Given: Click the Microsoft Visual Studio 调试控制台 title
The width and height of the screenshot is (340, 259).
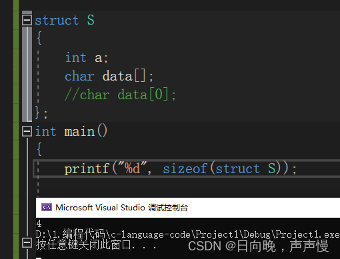Looking at the screenshot, I should pyautogui.click(x=122, y=208).
